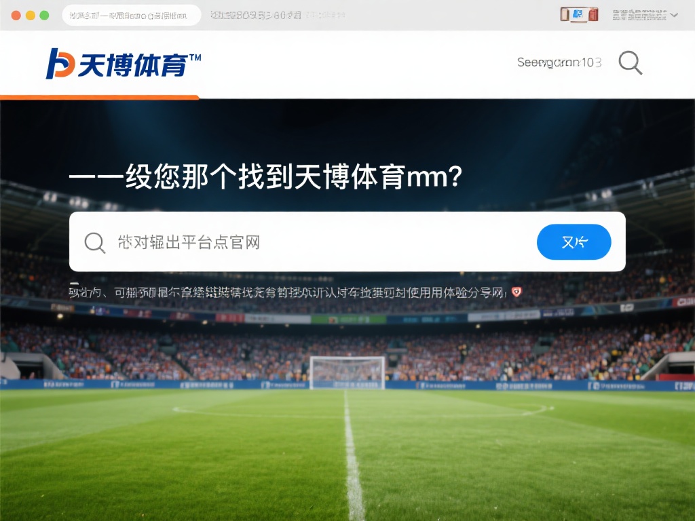The height and width of the screenshot is (521, 695).
Task: Click the beige book icon in title bar
Action: pyautogui.click(x=565, y=15)
